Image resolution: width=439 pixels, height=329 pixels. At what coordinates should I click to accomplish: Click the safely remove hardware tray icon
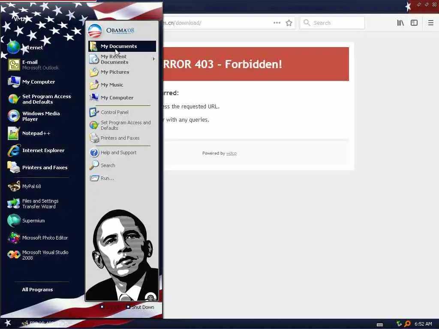tap(399, 324)
